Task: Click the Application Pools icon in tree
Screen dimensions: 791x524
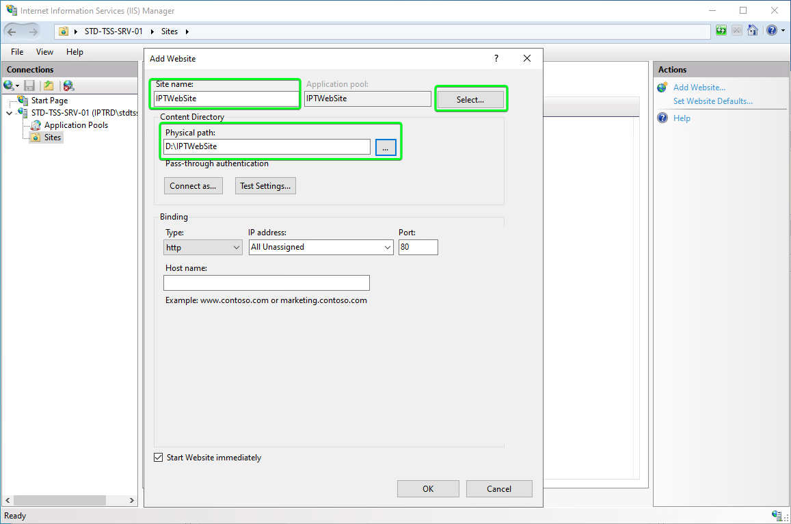Action: (36, 125)
